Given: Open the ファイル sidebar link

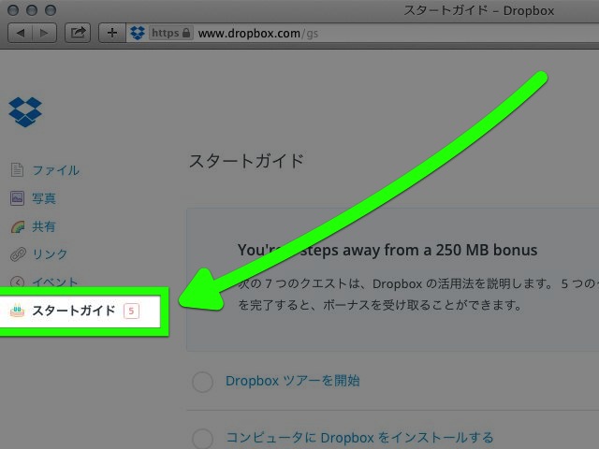Looking at the screenshot, I should tap(56, 170).
